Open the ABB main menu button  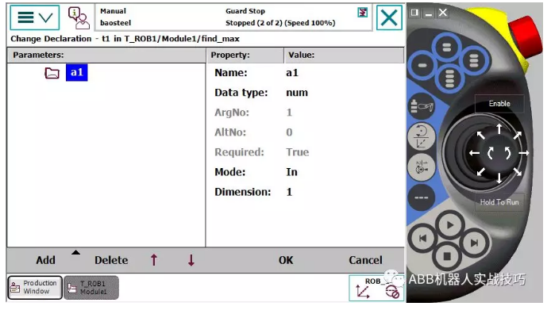(35, 17)
